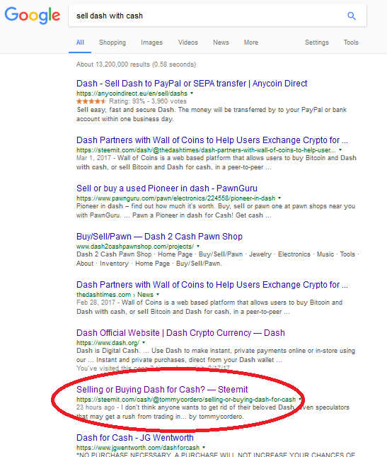
Task: Expand the dropdown arrow beside the anycoindirect.eu URL
Action: 192,94
